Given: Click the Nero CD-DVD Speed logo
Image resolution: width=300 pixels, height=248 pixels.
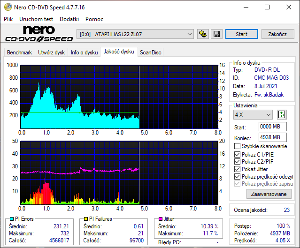Looking at the screenshot, I should (39, 34).
